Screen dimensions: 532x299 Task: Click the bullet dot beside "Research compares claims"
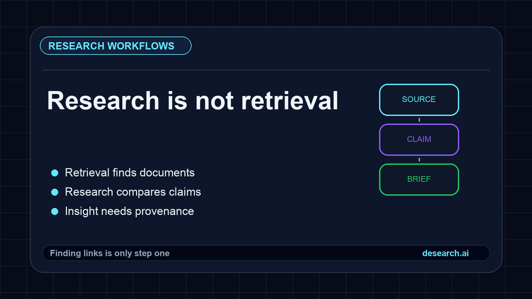[55, 192]
